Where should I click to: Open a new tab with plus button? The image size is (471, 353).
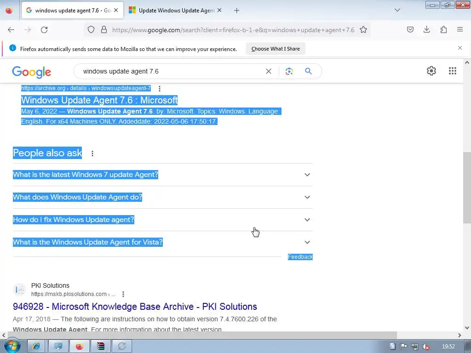tap(237, 11)
